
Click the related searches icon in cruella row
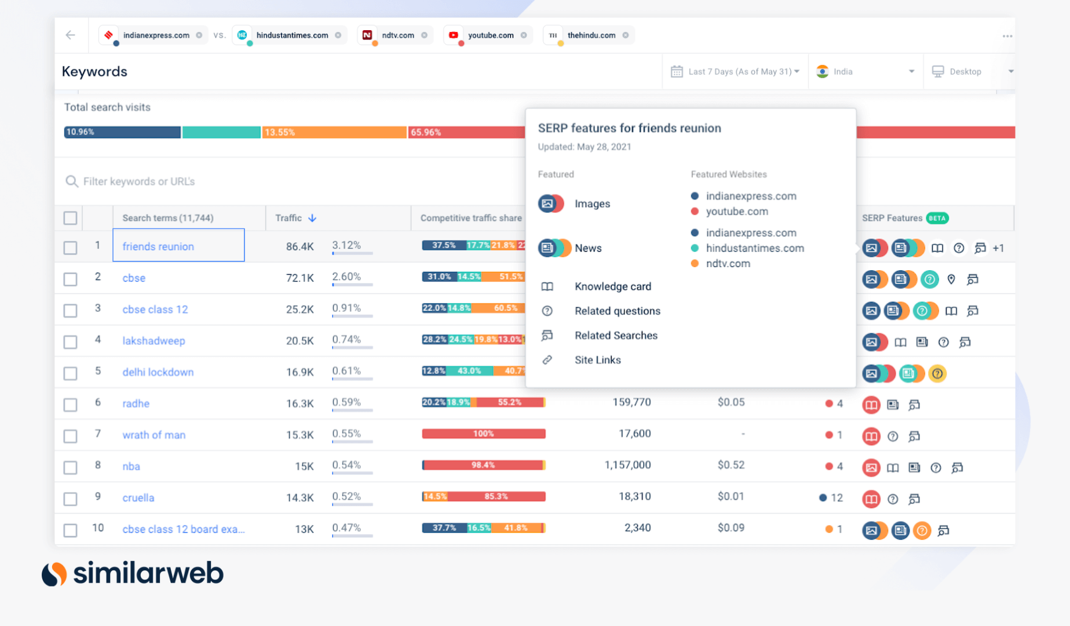[914, 498]
